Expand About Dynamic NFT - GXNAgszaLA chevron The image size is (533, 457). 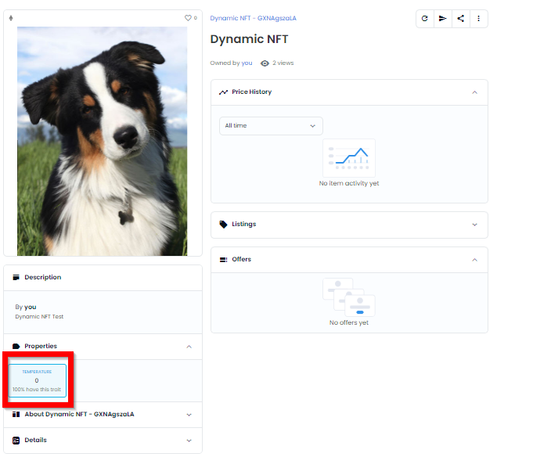(189, 415)
